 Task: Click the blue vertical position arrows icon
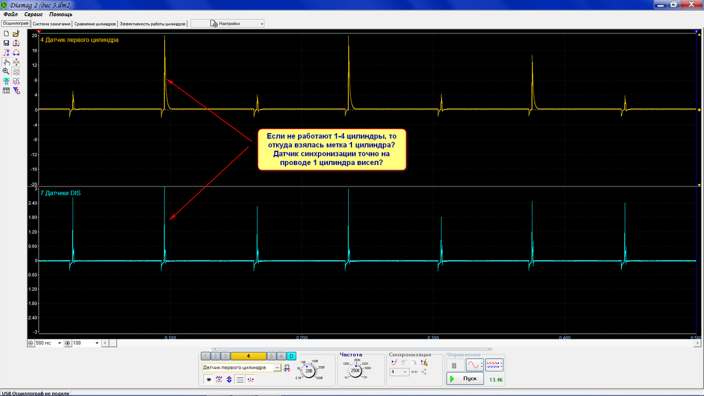click(x=229, y=380)
